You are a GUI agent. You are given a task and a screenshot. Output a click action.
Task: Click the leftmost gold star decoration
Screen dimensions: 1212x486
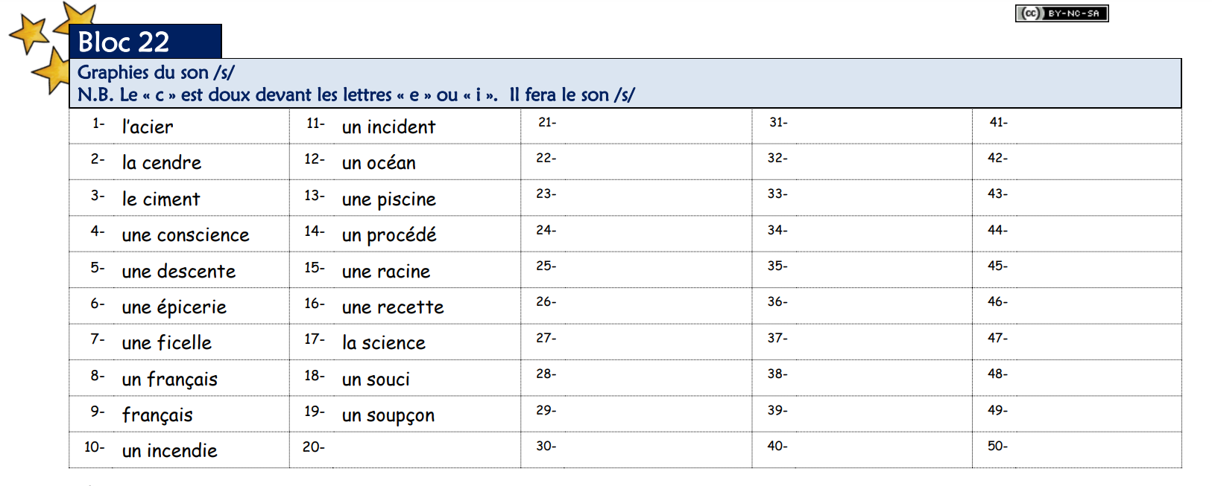click(x=28, y=33)
